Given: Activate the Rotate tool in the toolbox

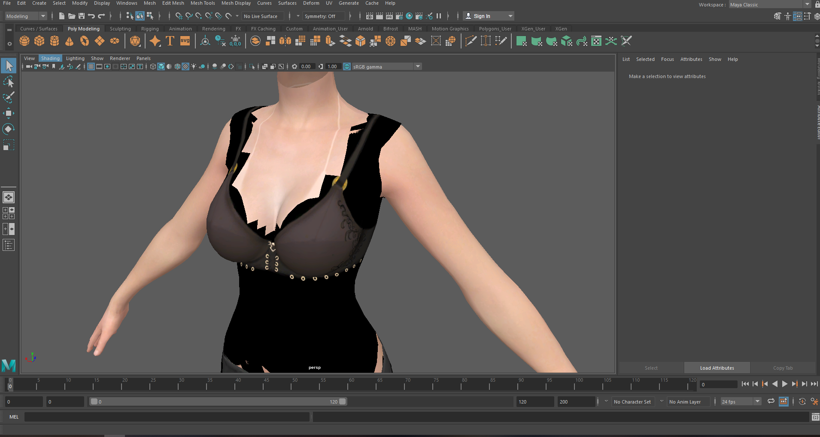Looking at the screenshot, I should point(8,129).
